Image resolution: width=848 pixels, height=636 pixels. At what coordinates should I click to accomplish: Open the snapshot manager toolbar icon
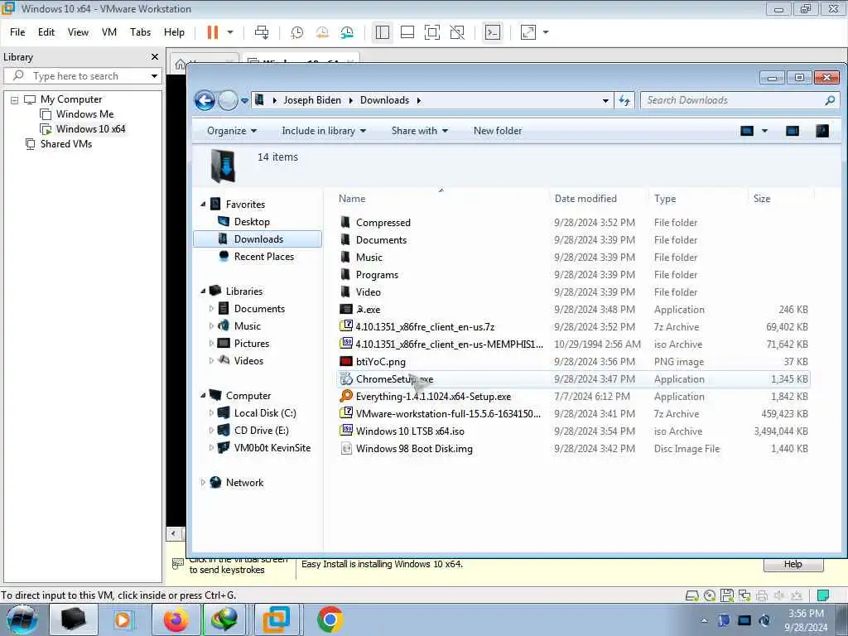pos(347,32)
